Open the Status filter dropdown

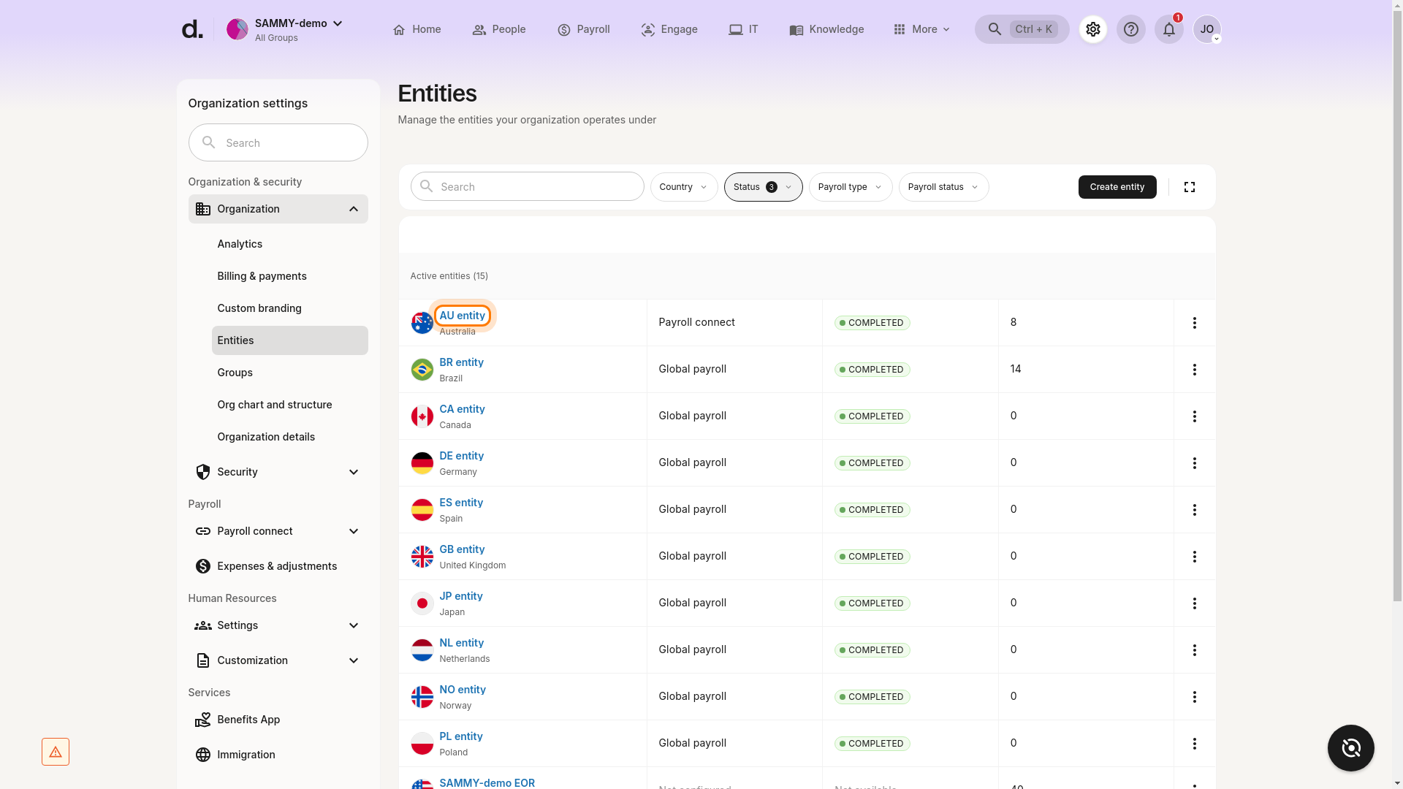tap(763, 187)
